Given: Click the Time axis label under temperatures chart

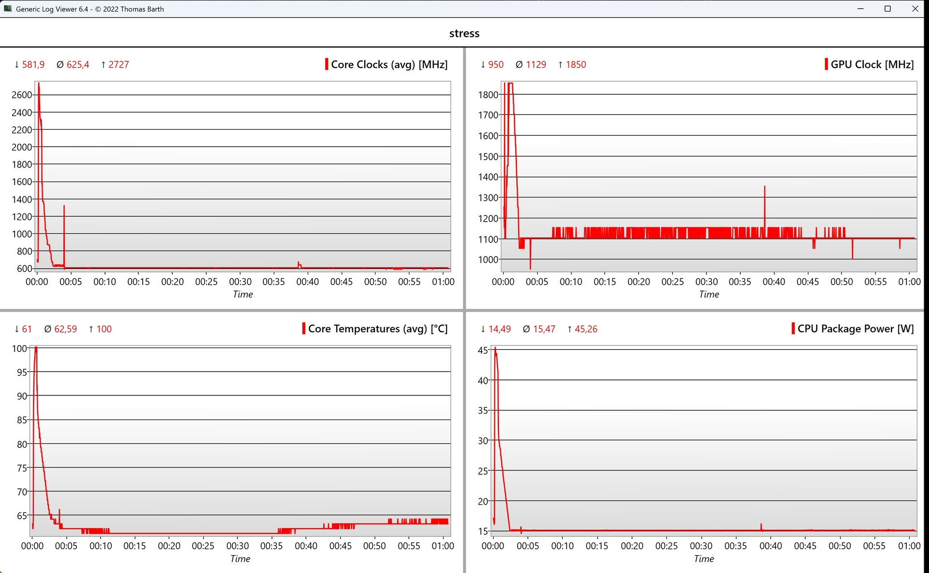Looking at the screenshot, I should pos(240,558).
